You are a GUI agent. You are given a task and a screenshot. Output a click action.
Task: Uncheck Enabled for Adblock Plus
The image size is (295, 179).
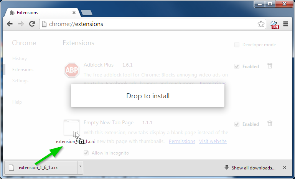point(237,66)
